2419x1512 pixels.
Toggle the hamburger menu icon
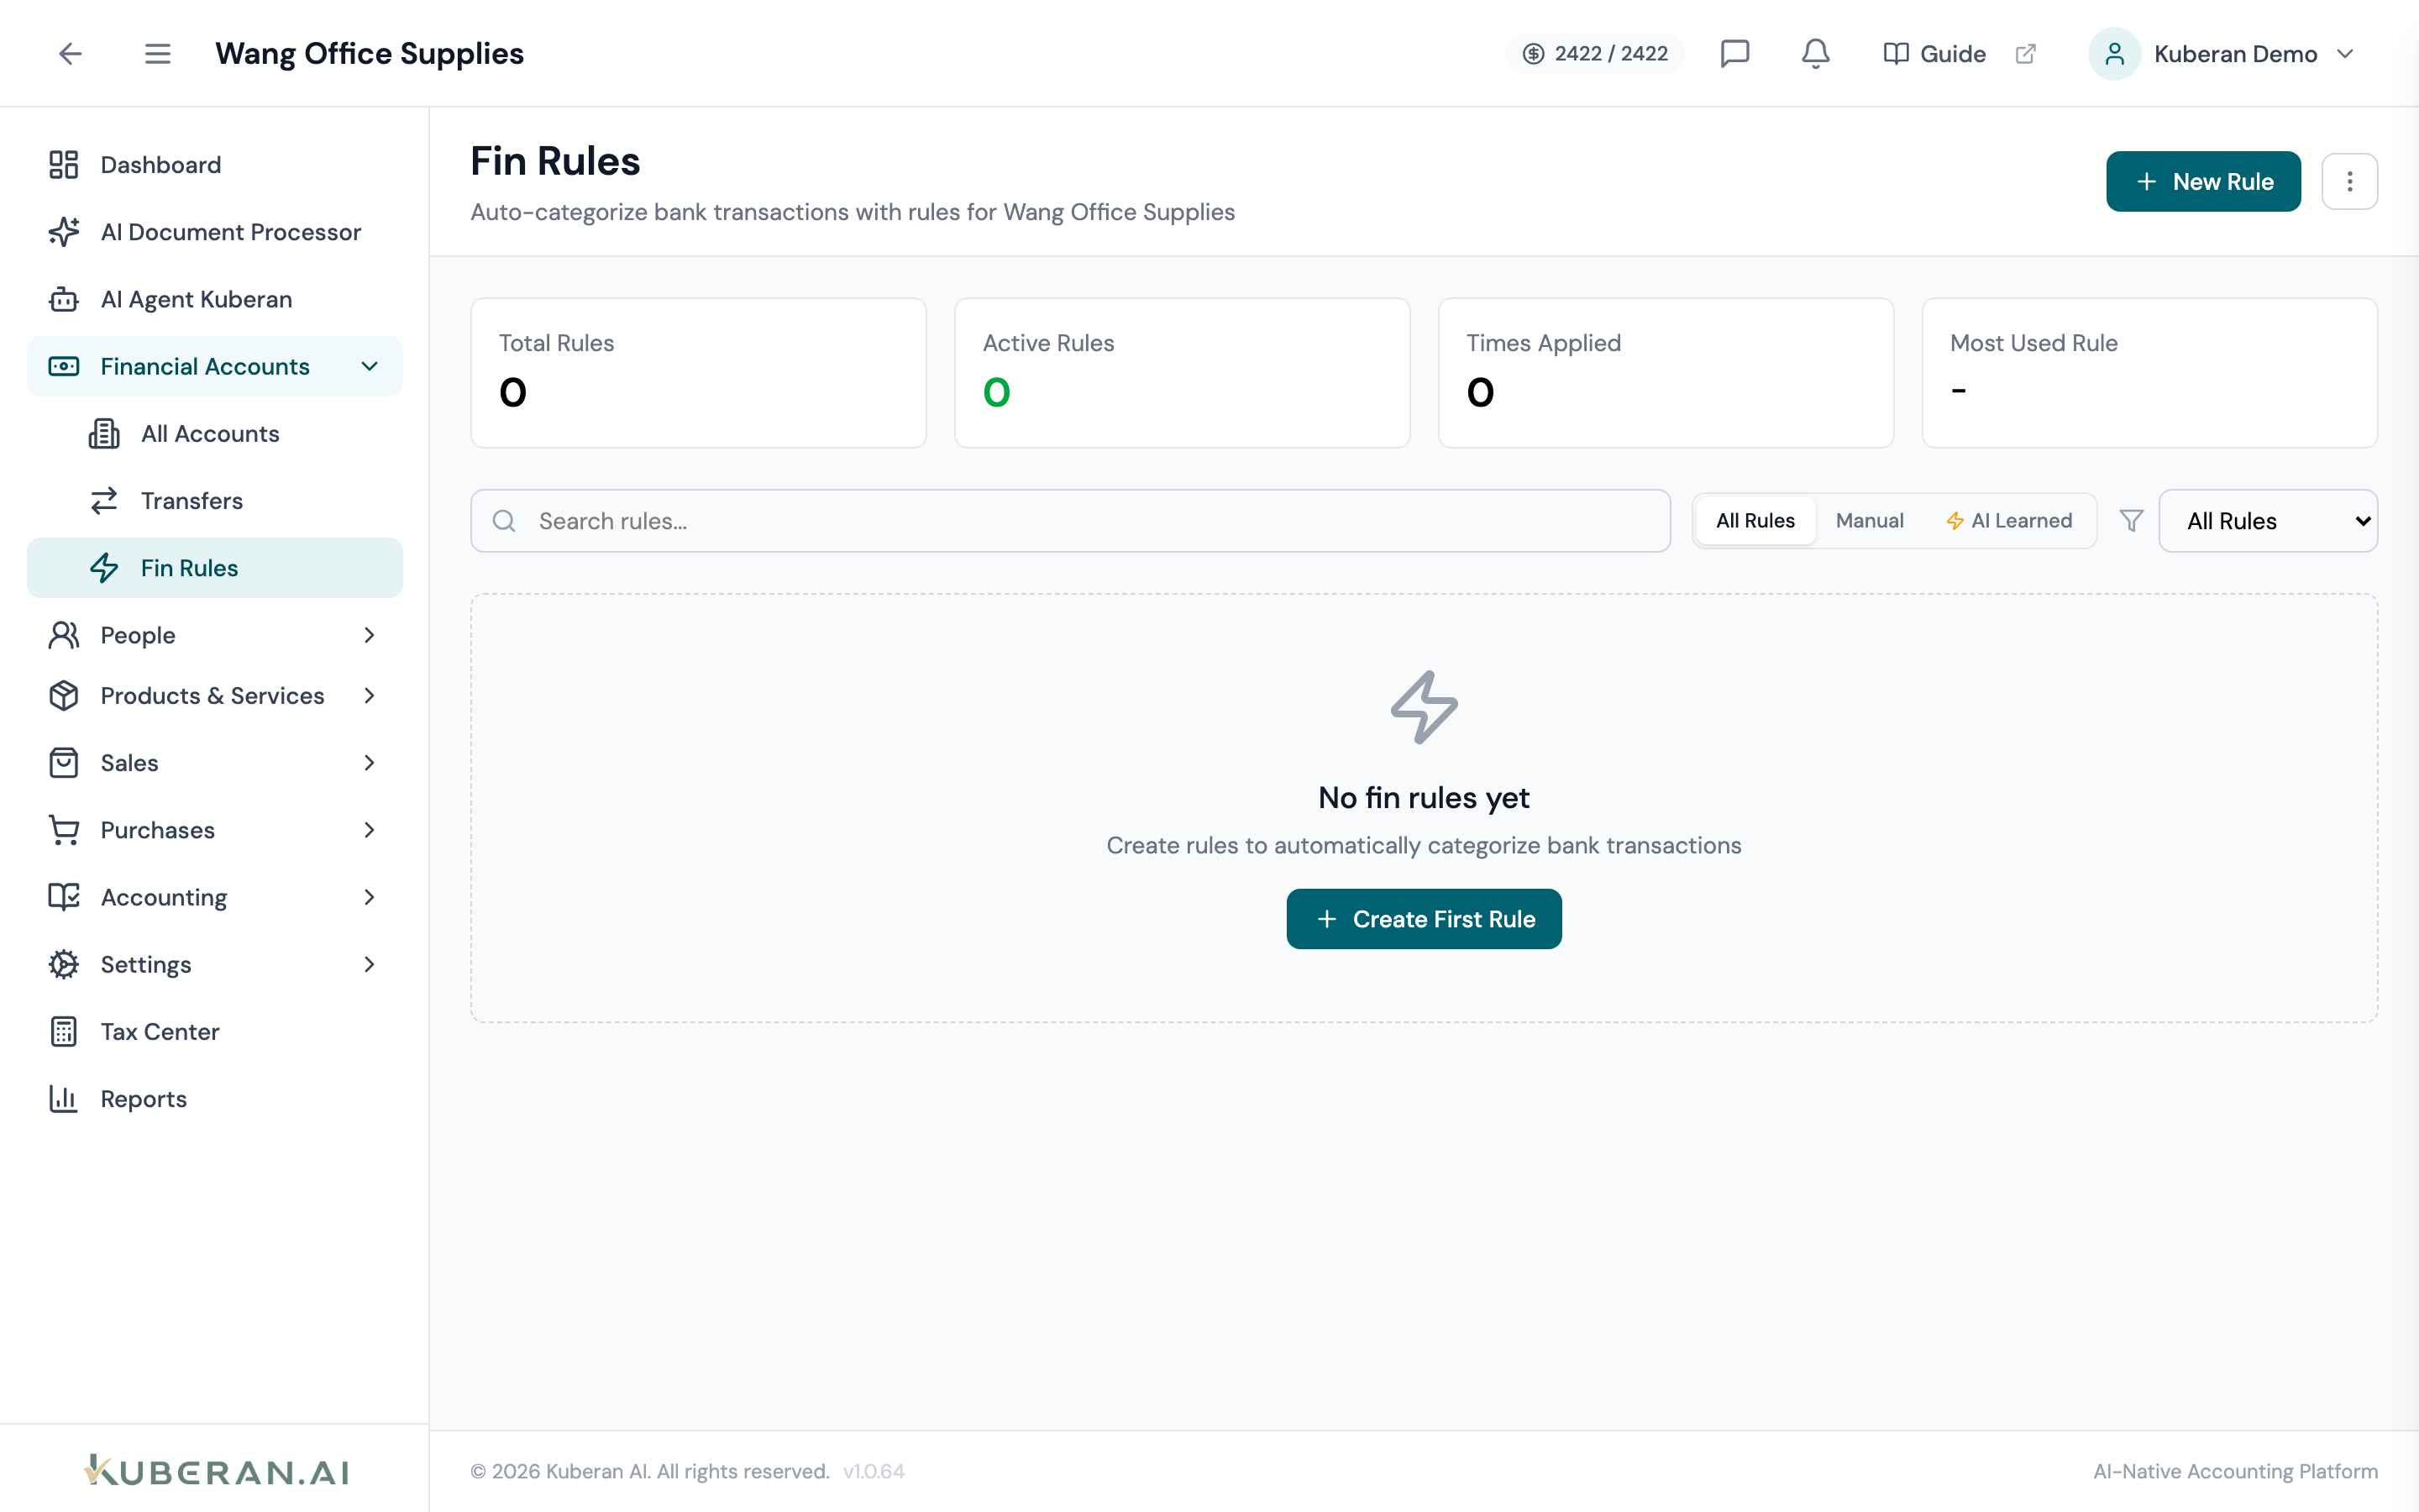pyautogui.click(x=157, y=54)
